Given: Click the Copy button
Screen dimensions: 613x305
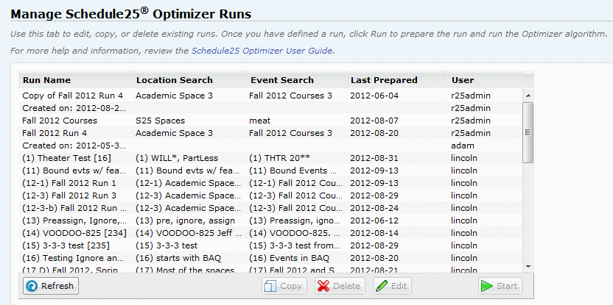Looking at the screenshot, I should pos(284,286).
